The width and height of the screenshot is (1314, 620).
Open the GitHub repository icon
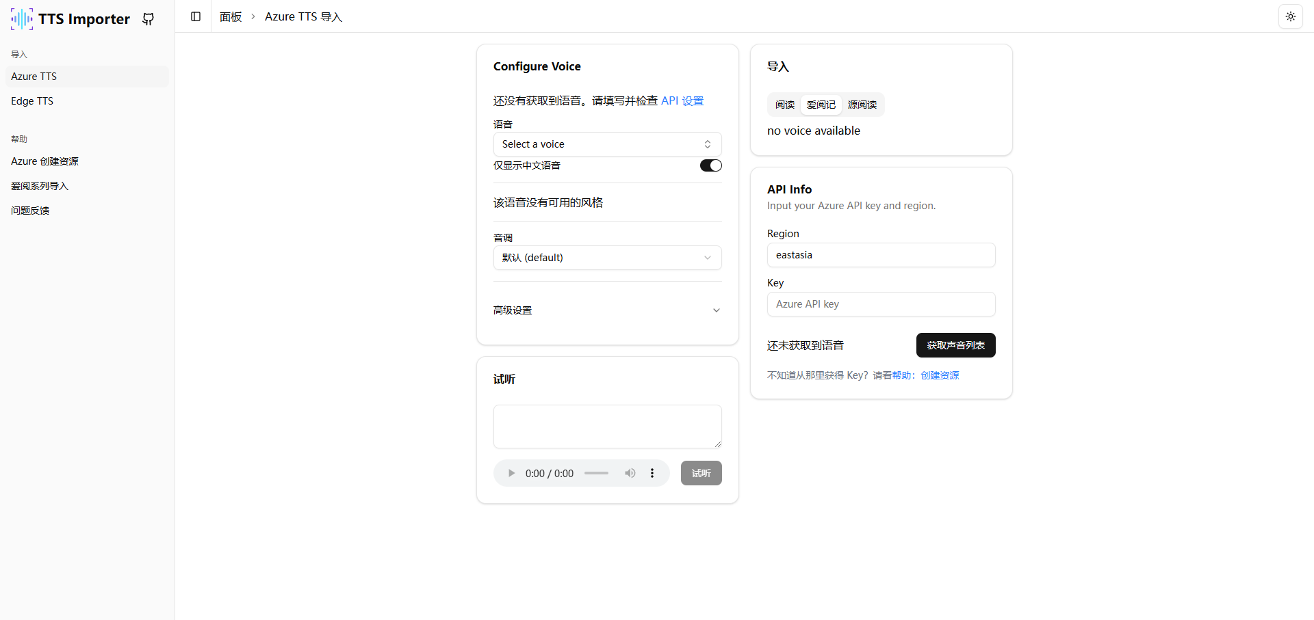pyautogui.click(x=148, y=18)
